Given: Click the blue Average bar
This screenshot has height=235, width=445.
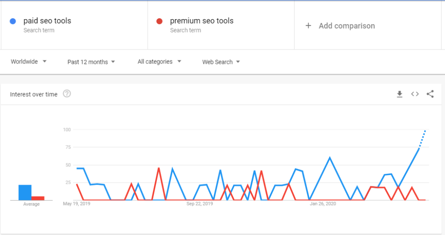Looking at the screenshot, I should pyautogui.click(x=25, y=193).
